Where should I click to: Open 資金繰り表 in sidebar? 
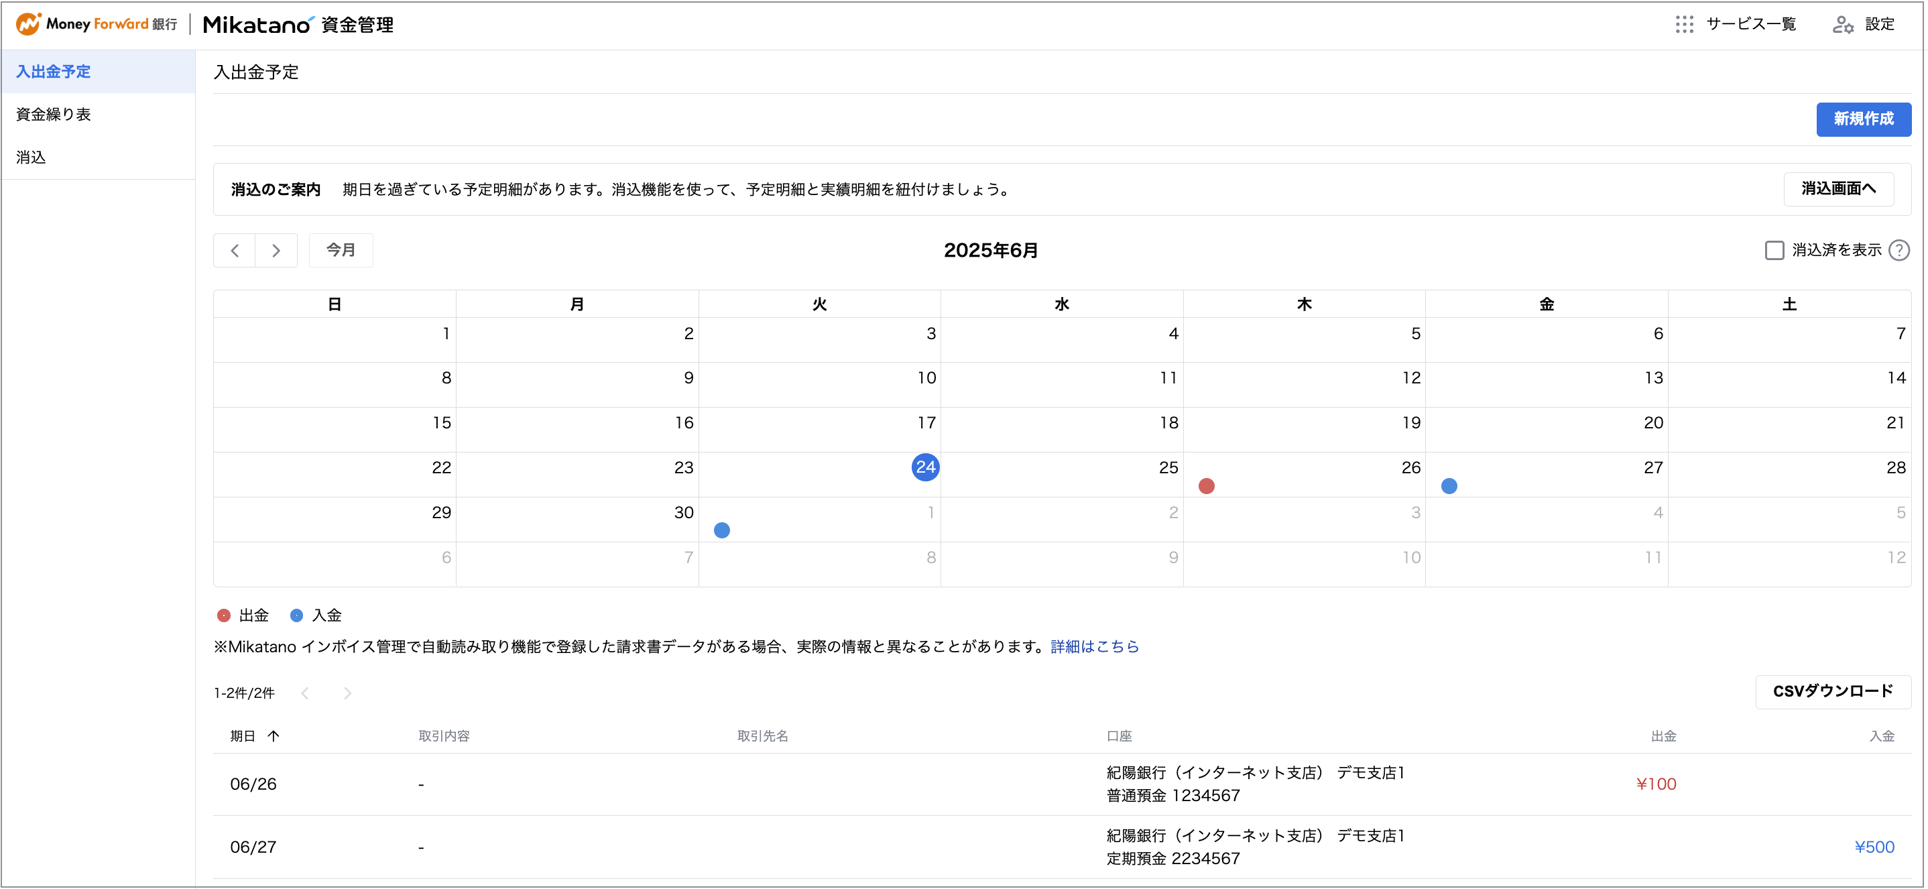tap(98, 115)
